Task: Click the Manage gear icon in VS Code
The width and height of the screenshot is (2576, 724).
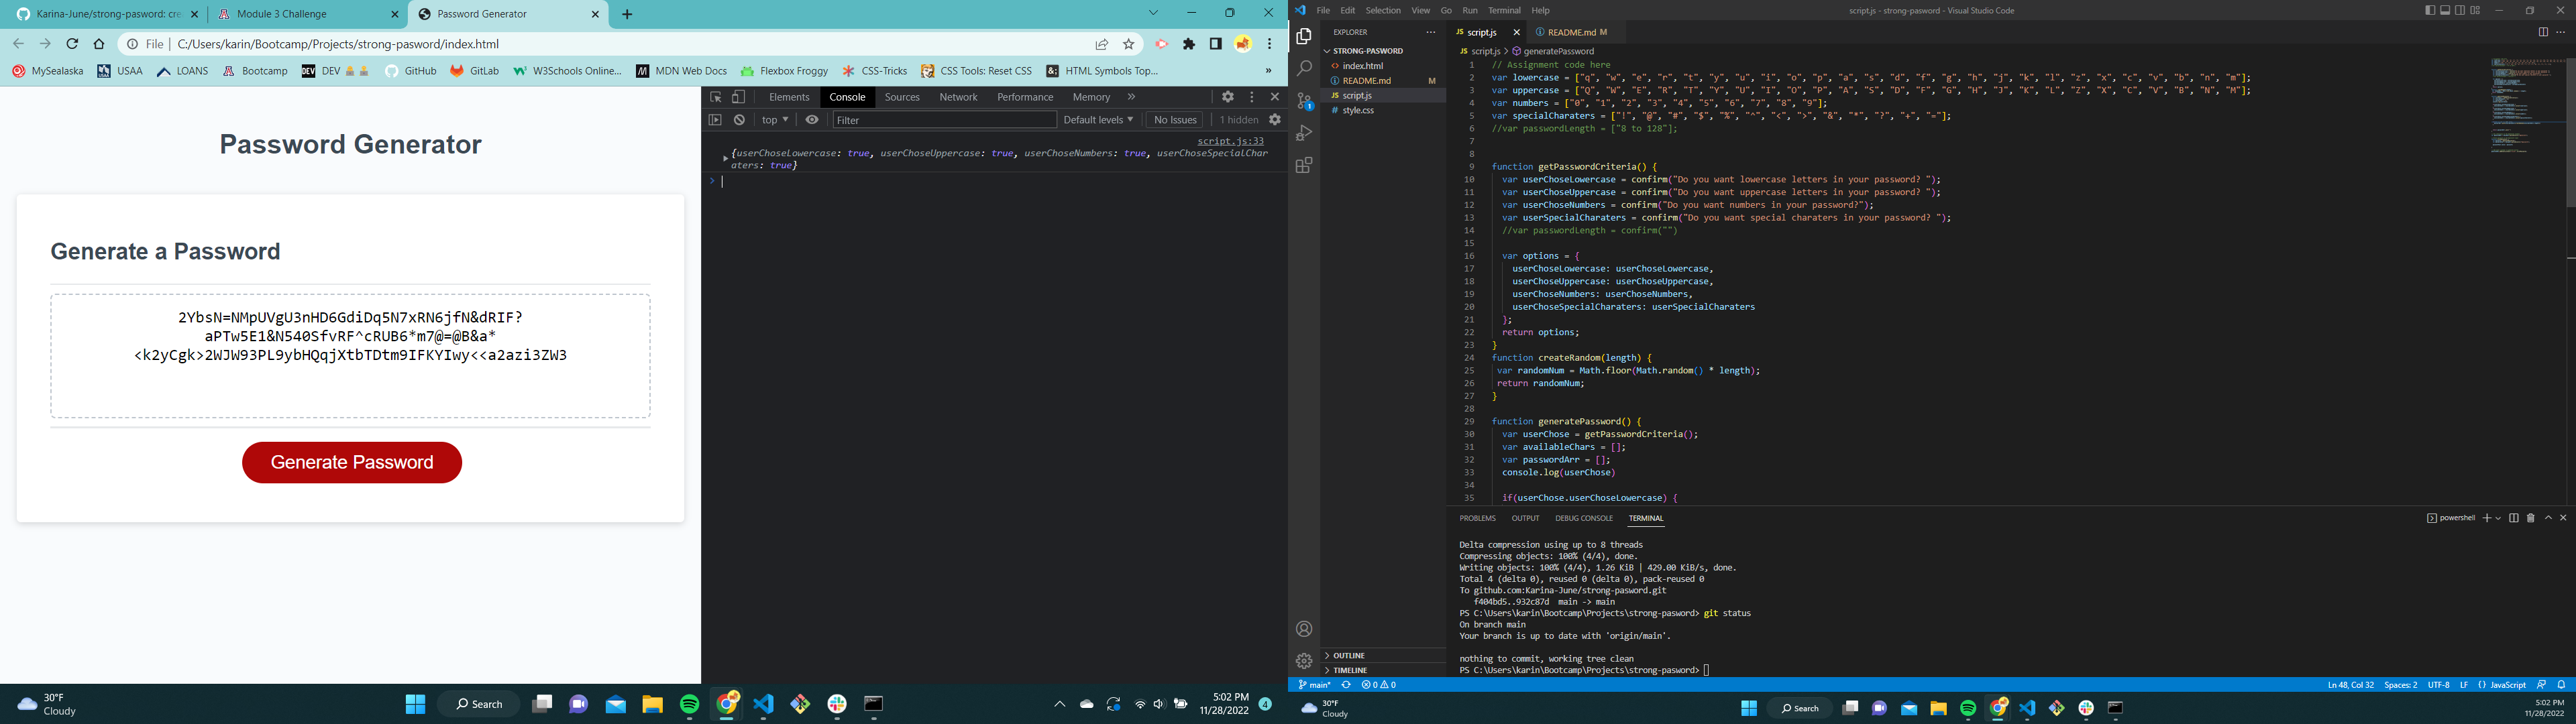Action: (x=1304, y=660)
